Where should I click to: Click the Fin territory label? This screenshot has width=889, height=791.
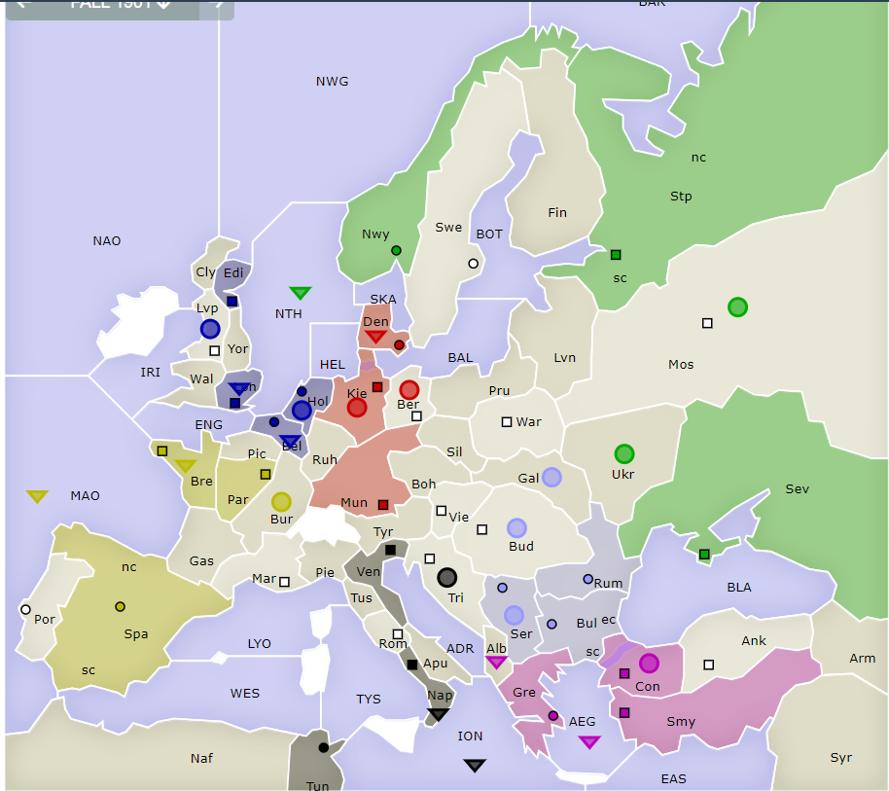[x=557, y=213]
